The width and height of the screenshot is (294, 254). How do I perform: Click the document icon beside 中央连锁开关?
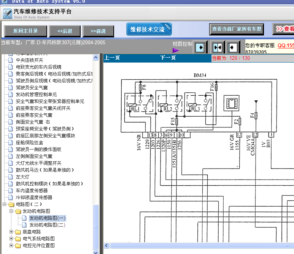coord(11,60)
